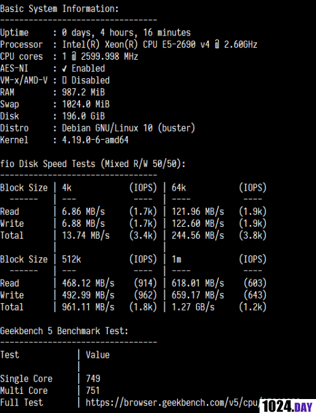316x413 pixels.
Task: Click the 1m Total 1.27 GB/s value
Action: tap(193, 307)
